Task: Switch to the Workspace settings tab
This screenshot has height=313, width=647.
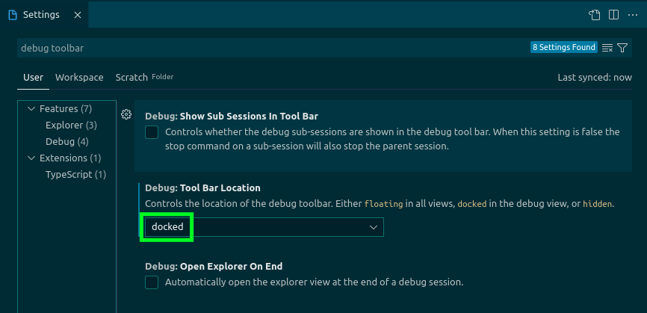Action: pos(79,78)
